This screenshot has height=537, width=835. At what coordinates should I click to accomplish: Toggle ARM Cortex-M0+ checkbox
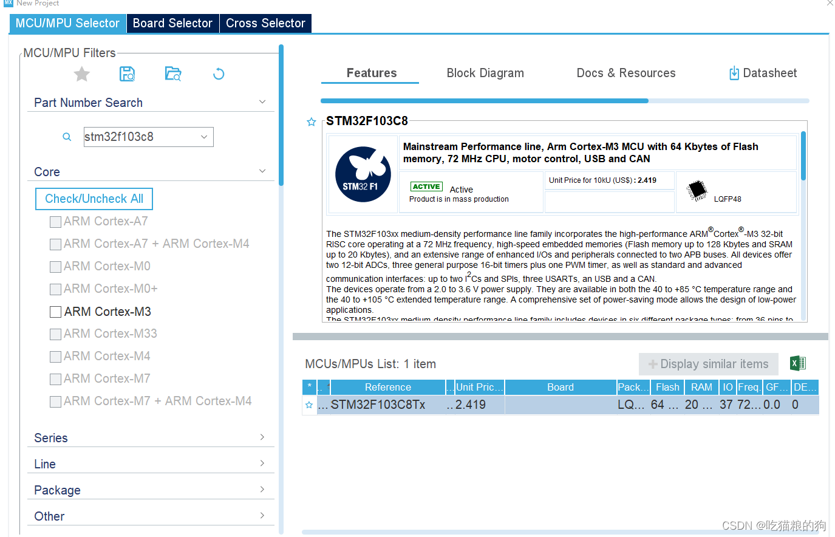(x=55, y=289)
